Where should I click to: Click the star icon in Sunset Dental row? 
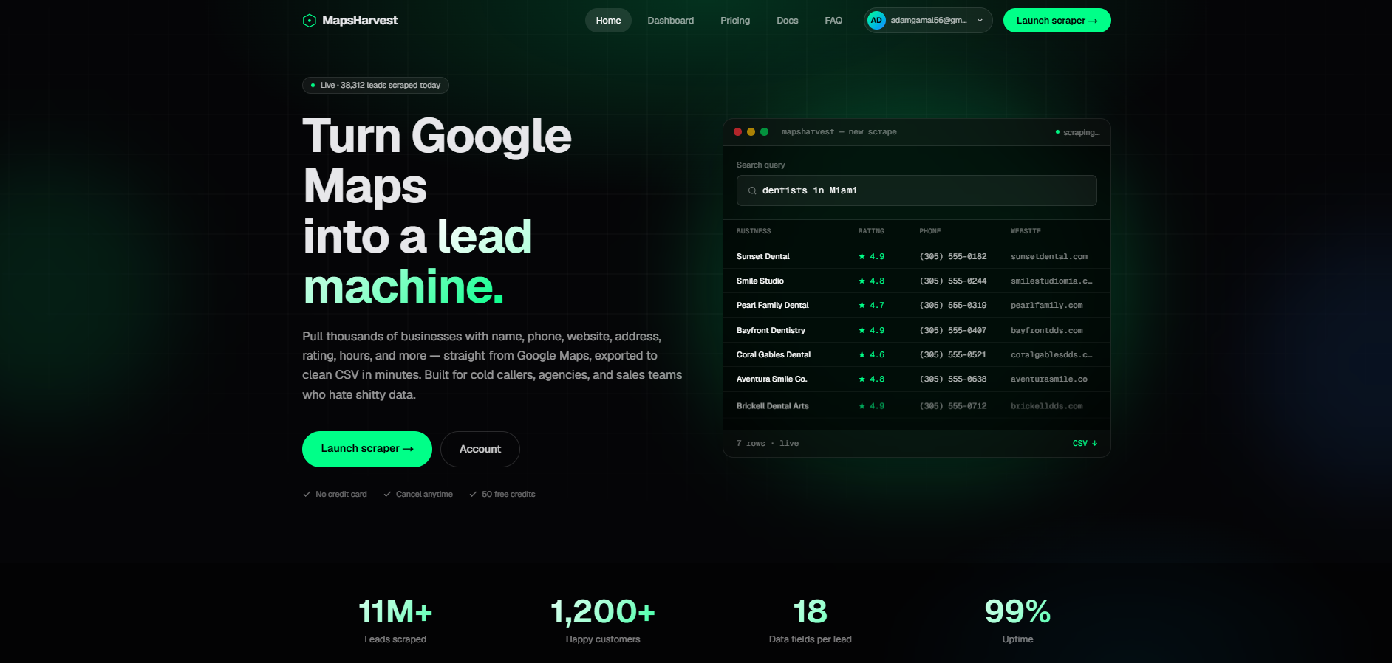pyautogui.click(x=862, y=256)
